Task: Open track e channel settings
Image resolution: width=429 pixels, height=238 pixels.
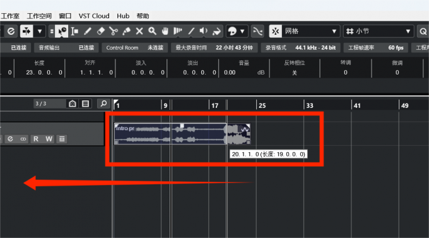Action: pyautogui.click(x=10, y=139)
